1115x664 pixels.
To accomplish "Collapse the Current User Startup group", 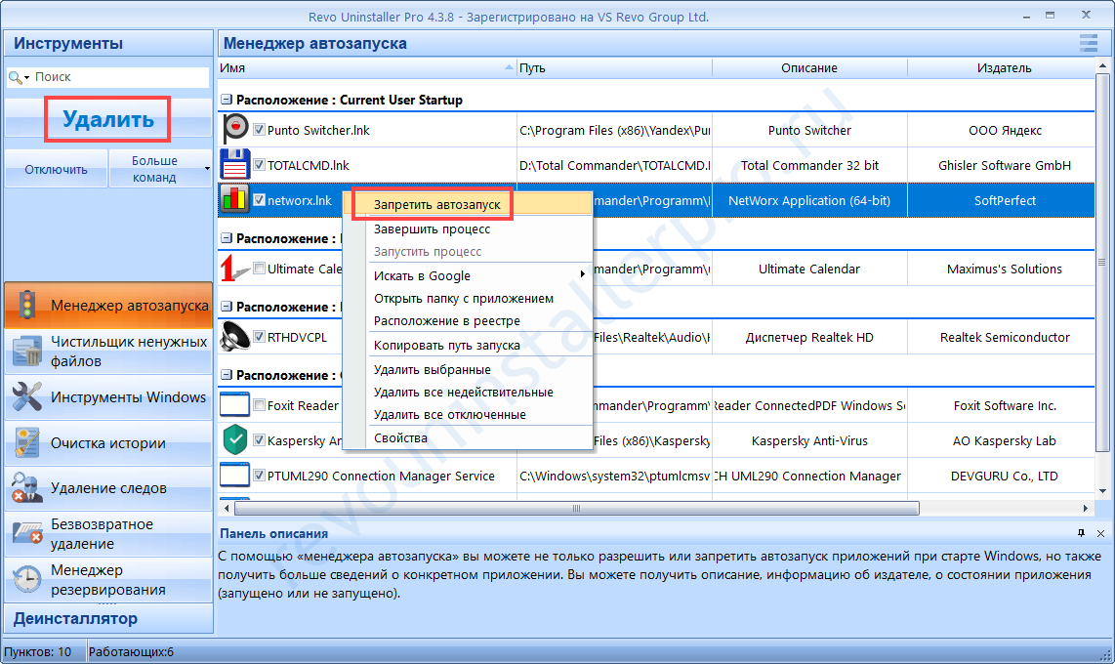I will pos(227,100).
